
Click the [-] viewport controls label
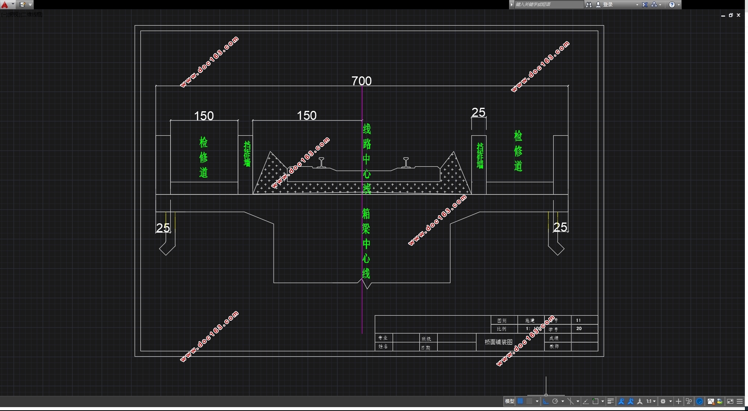4,15
